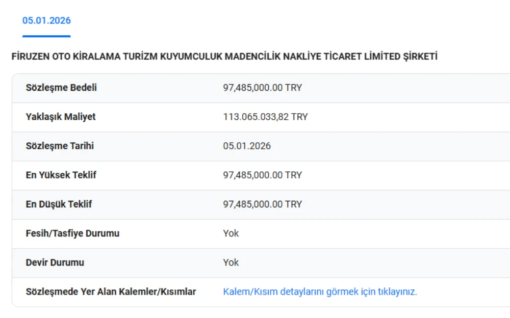This screenshot has width=510, height=318.
Task: Click the En Düşük Teklif amount
Action: [262, 204]
